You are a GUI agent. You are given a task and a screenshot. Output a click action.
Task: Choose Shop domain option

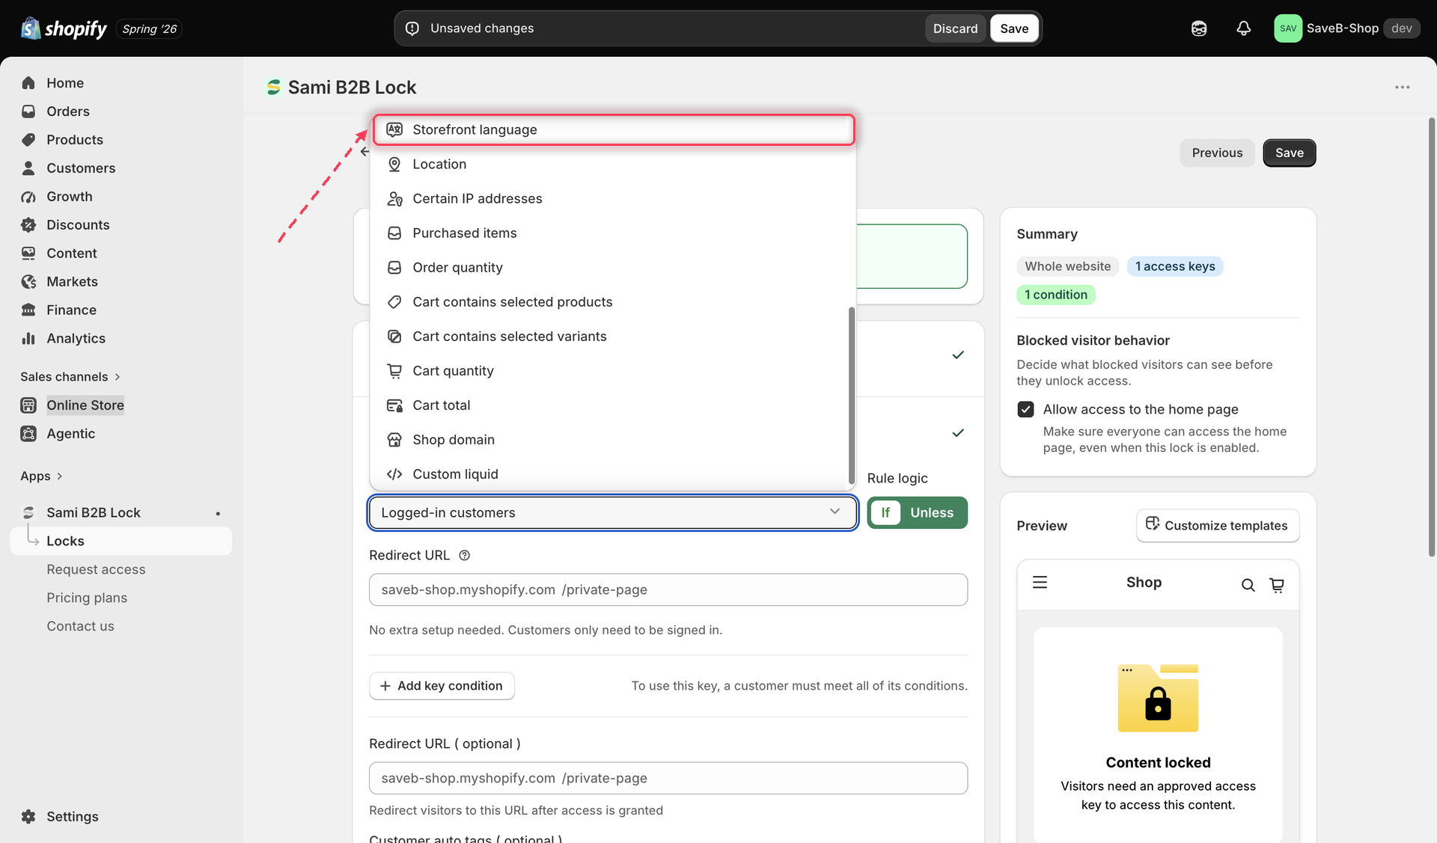click(610, 439)
